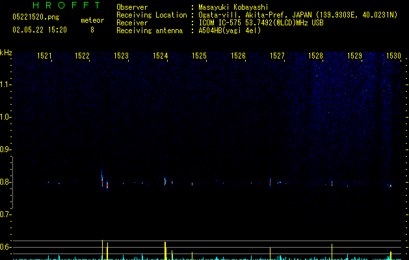Click the 1527 time marker
The height and width of the screenshot is (260, 409).
click(x=277, y=56)
